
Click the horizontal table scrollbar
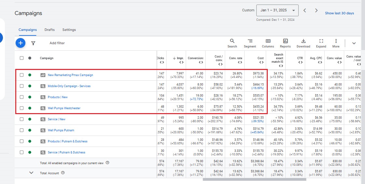254,179
